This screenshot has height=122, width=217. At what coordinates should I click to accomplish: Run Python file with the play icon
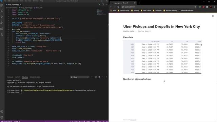pyautogui.click(x=99, y=4)
